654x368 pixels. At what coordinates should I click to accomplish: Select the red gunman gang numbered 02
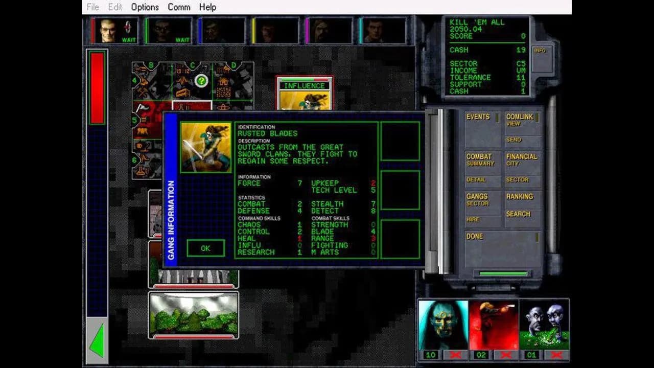coord(494,325)
